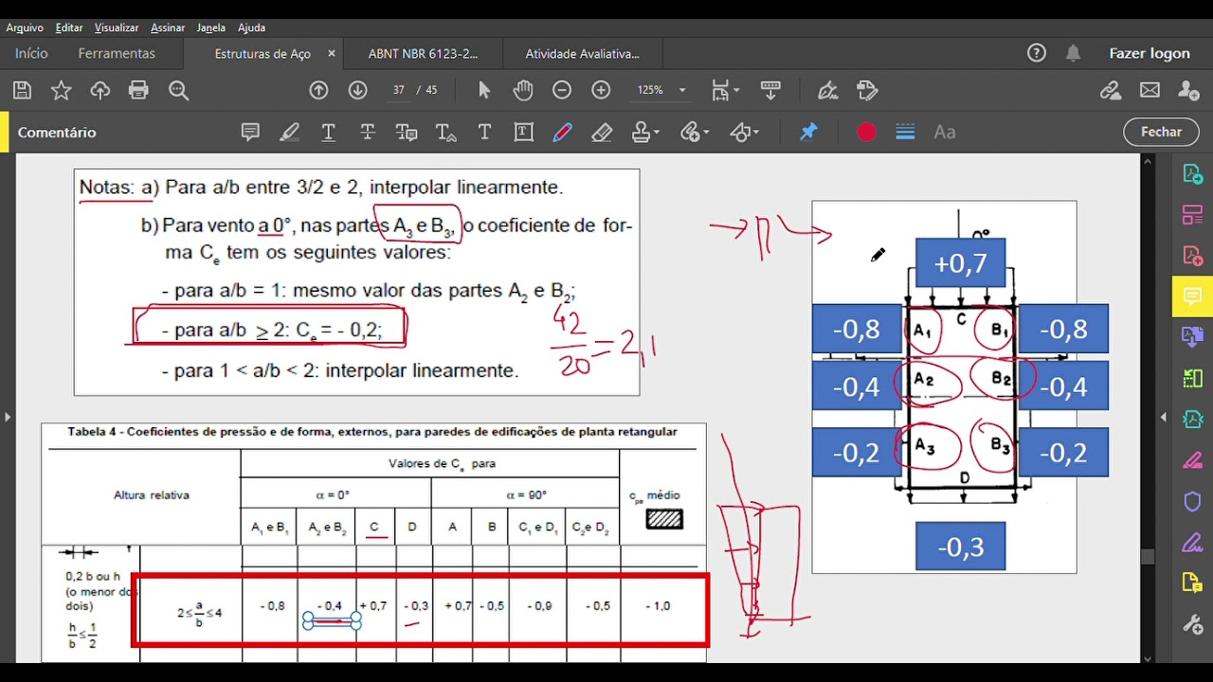Select the add text comment tool
This screenshot has height=682, width=1213.
[x=484, y=133]
